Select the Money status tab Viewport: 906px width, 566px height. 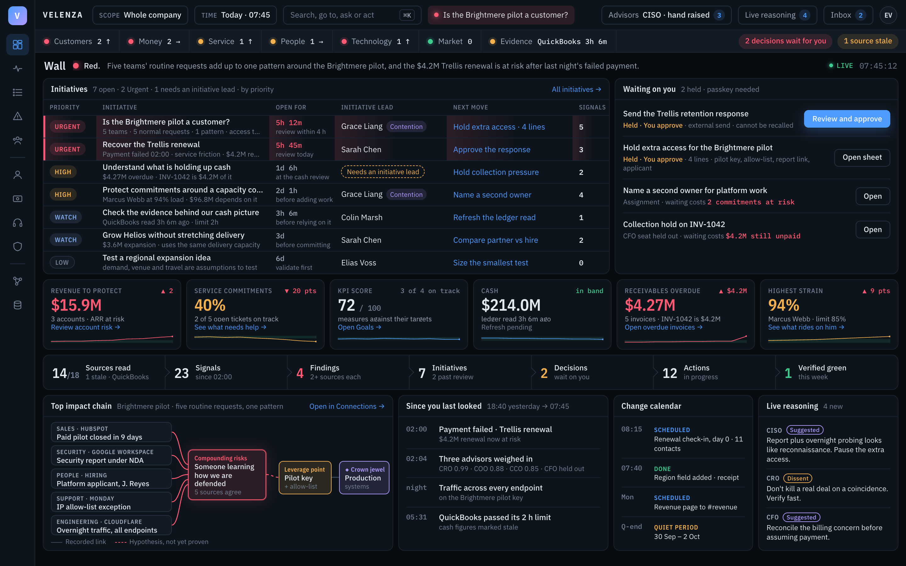(x=154, y=42)
